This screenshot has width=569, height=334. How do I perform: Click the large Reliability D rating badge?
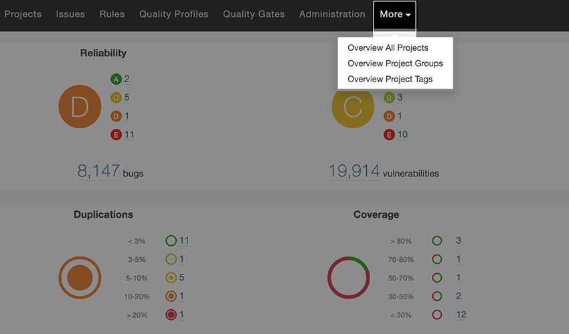pos(80,107)
